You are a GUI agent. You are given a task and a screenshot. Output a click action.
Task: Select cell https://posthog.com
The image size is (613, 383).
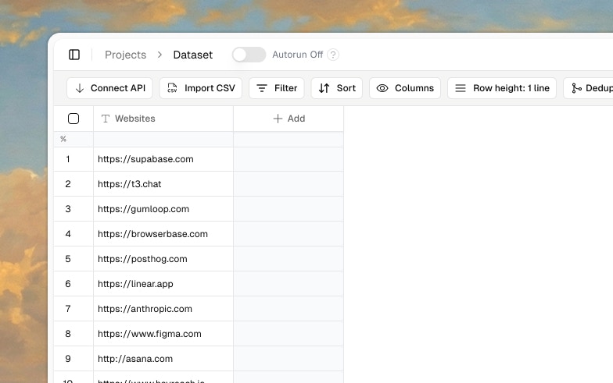click(163, 259)
